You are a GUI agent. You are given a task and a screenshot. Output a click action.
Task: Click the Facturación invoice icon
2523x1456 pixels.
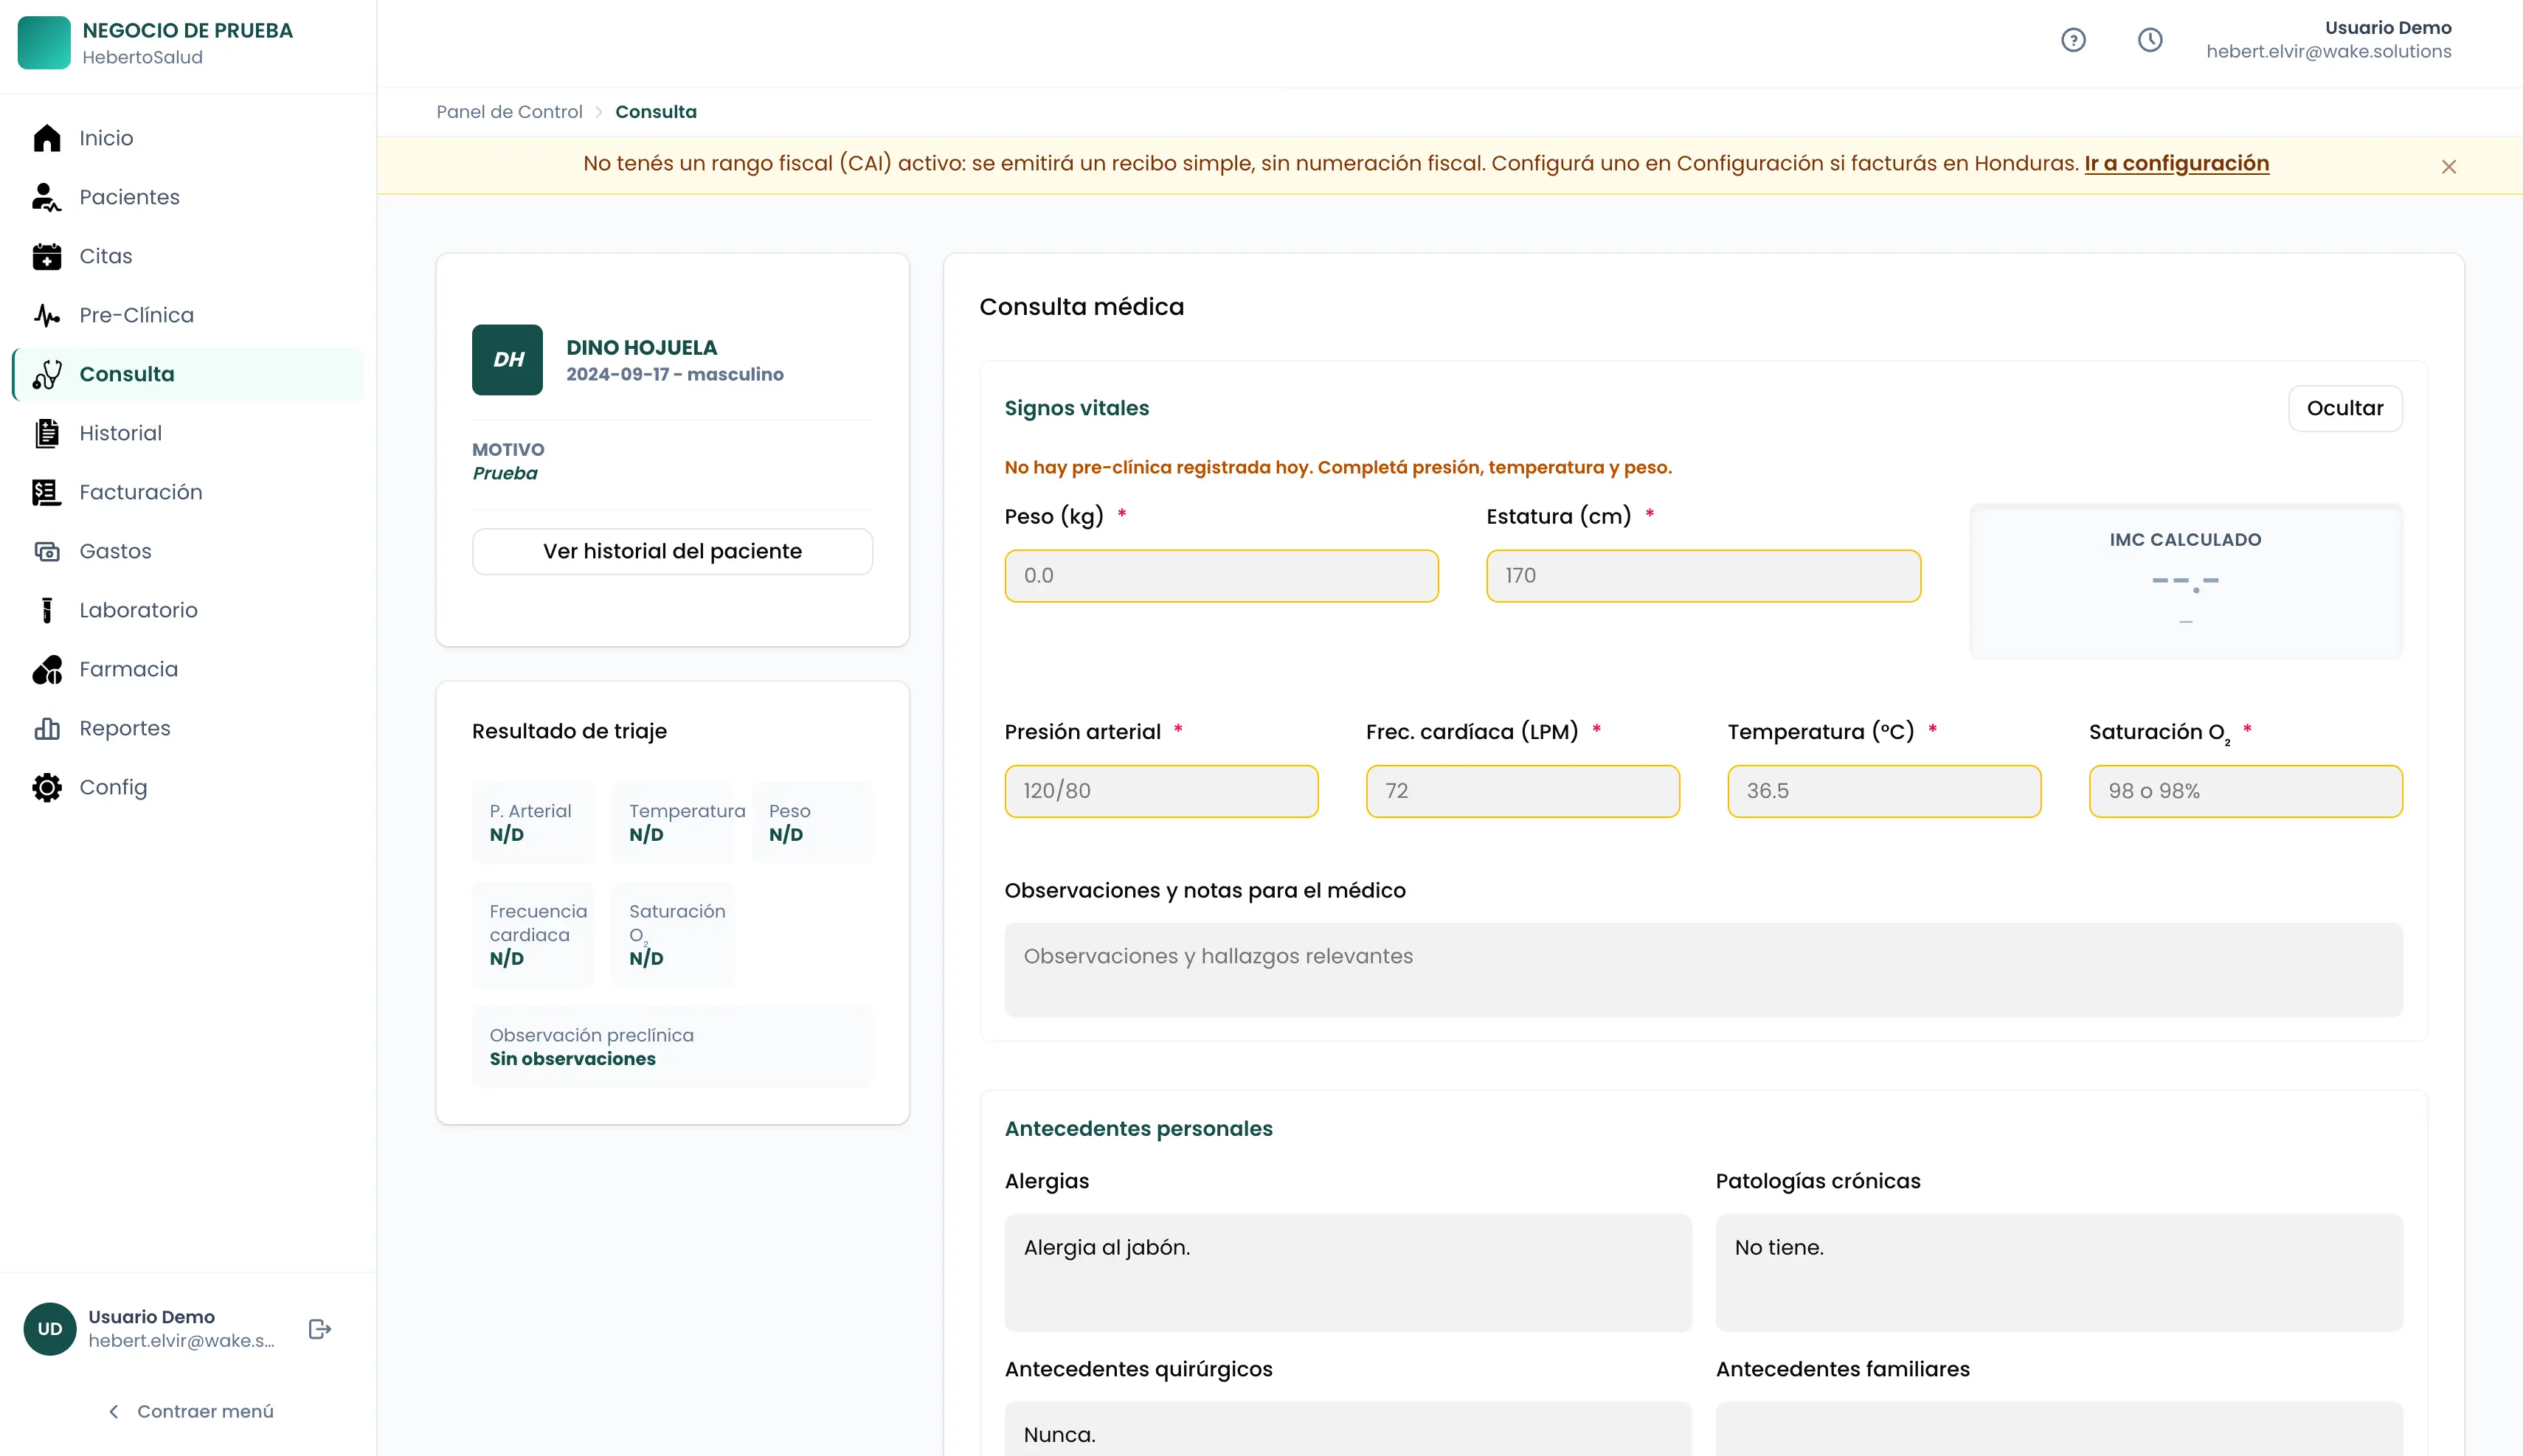[47, 492]
